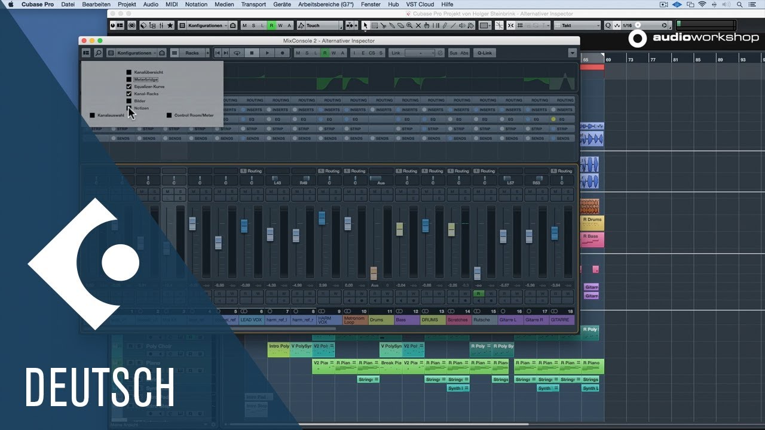Click the Bass channel fader handle
Viewport: 765px width, 430px height.
[x=400, y=229]
